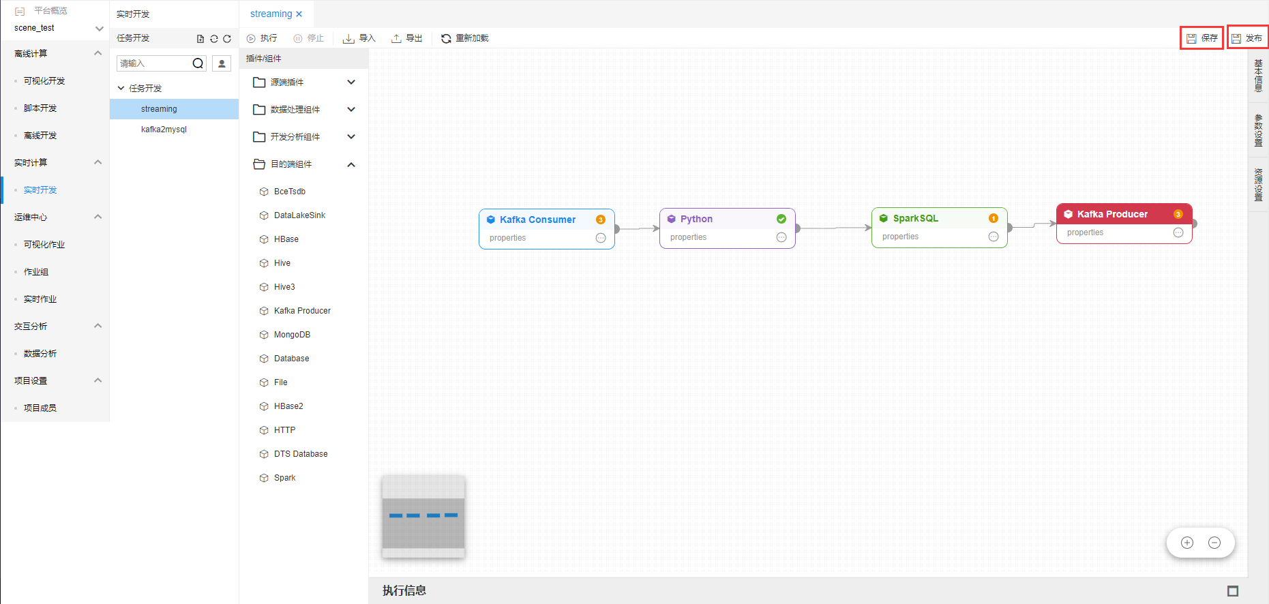
Task: Collapse the 离线计算 menu section
Action: tap(98, 53)
